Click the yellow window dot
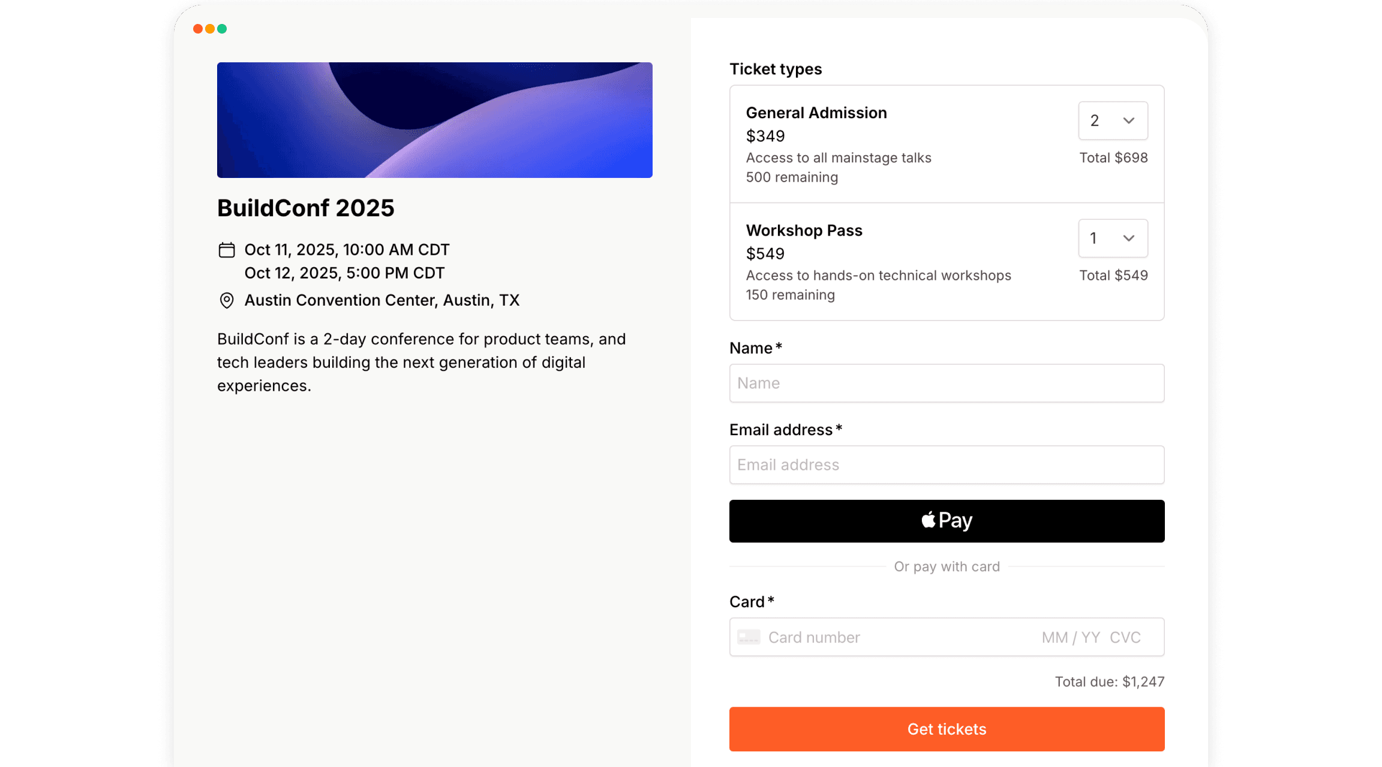The width and height of the screenshot is (1382, 767). coord(210,29)
